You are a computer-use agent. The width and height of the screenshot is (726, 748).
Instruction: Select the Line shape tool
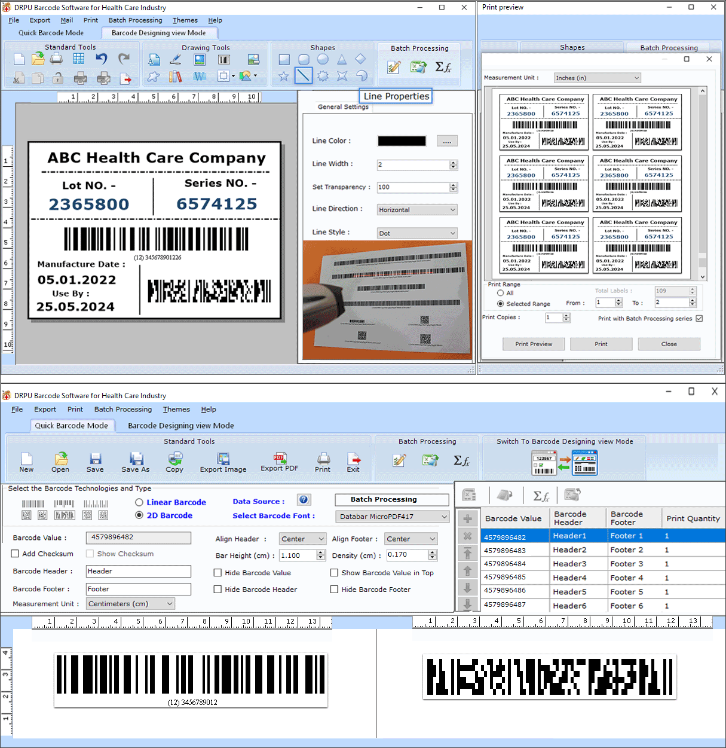pyautogui.click(x=304, y=75)
